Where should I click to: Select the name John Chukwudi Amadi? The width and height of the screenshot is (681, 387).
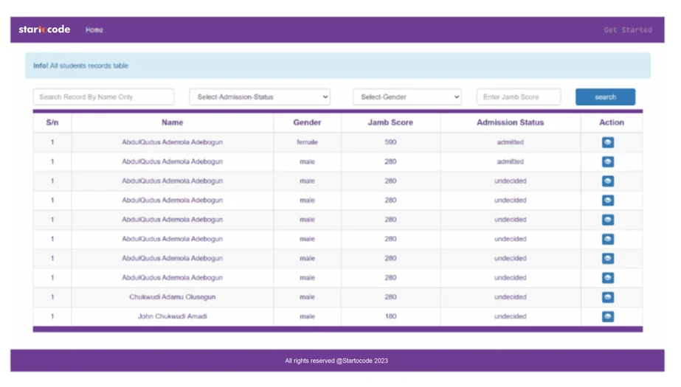pyautogui.click(x=173, y=316)
